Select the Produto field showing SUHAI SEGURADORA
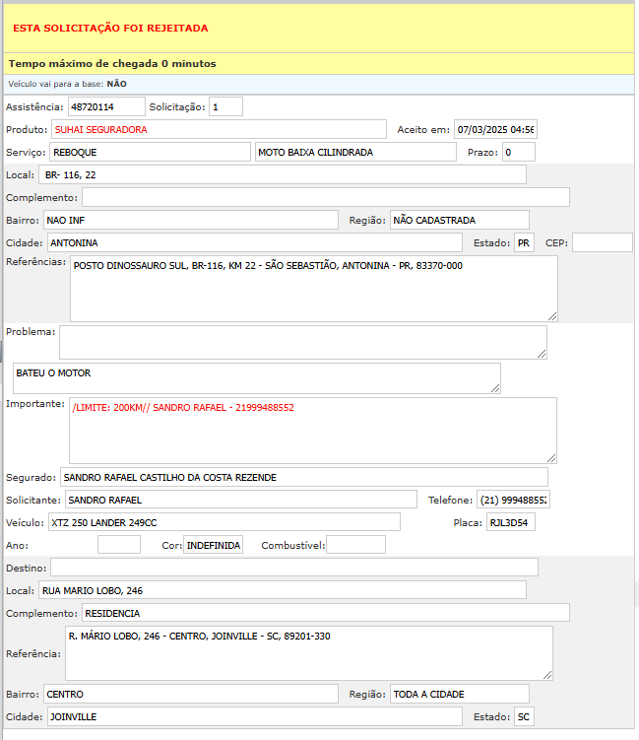Screen dimensions: 639x740 click(x=219, y=129)
